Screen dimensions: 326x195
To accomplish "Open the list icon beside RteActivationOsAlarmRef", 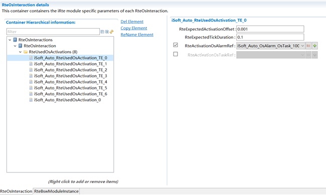I will 308,46.
